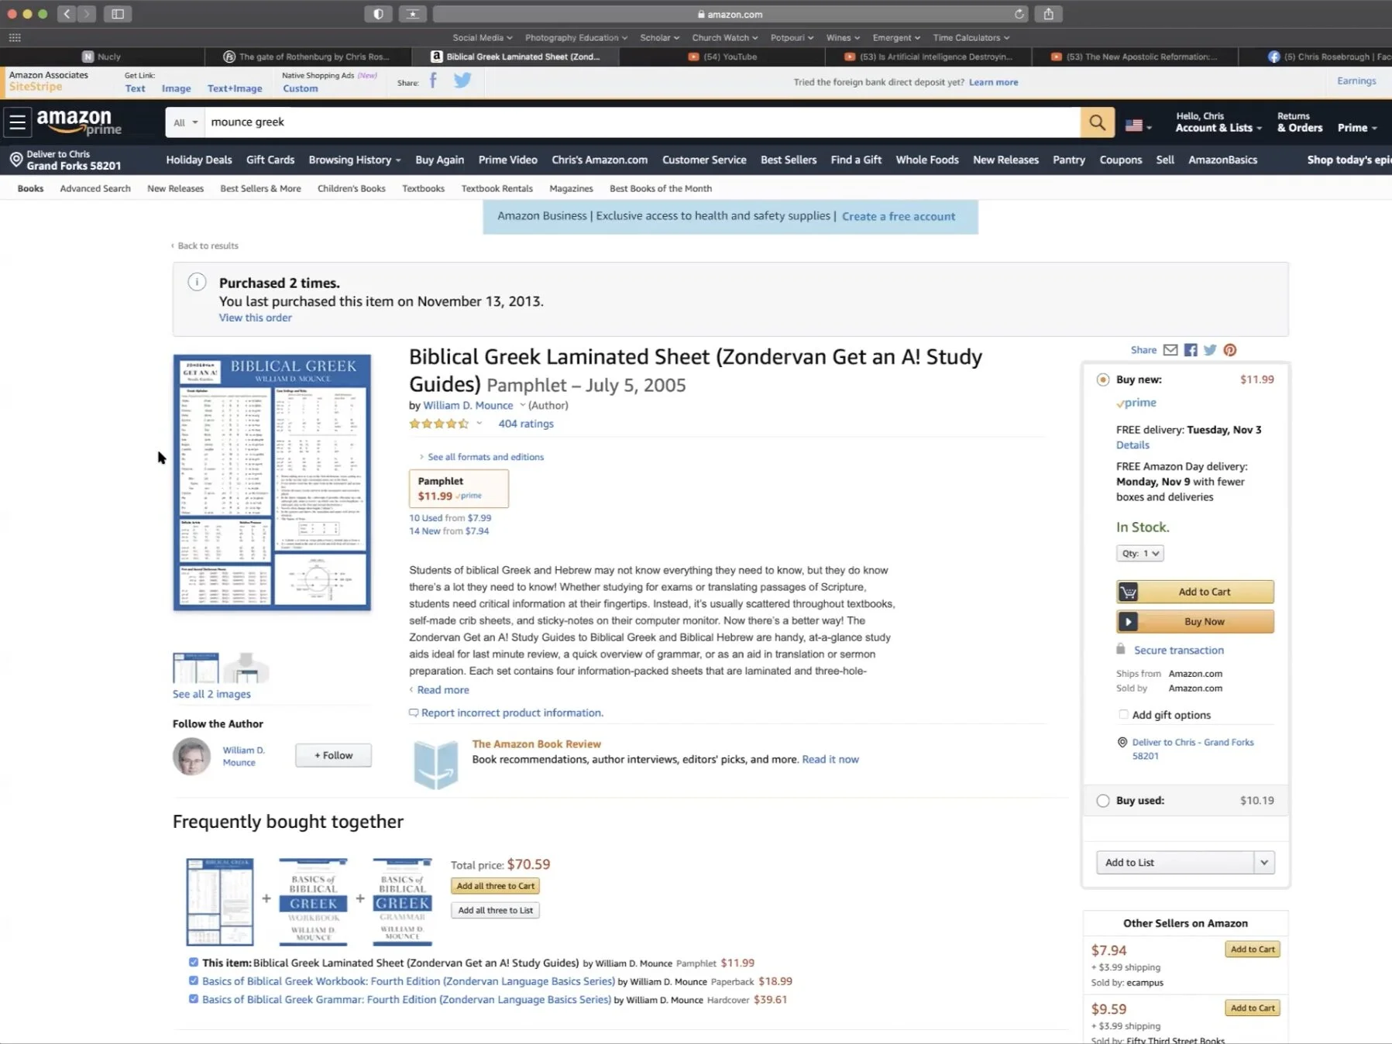Share via SiteStripe Twitter icon
This screenshot has height=1044, width=1392.
point(462,81)
